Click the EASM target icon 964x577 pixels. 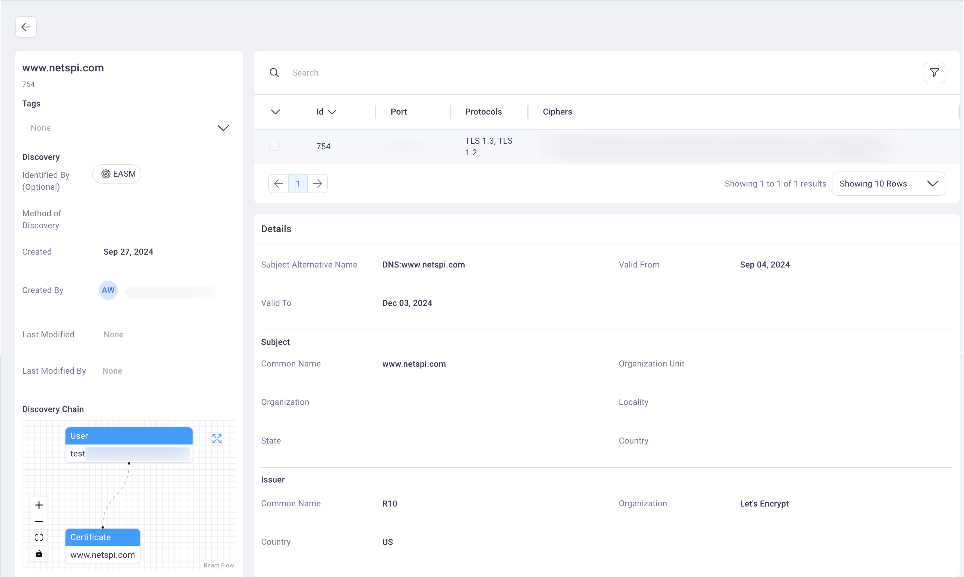(106, 174)
